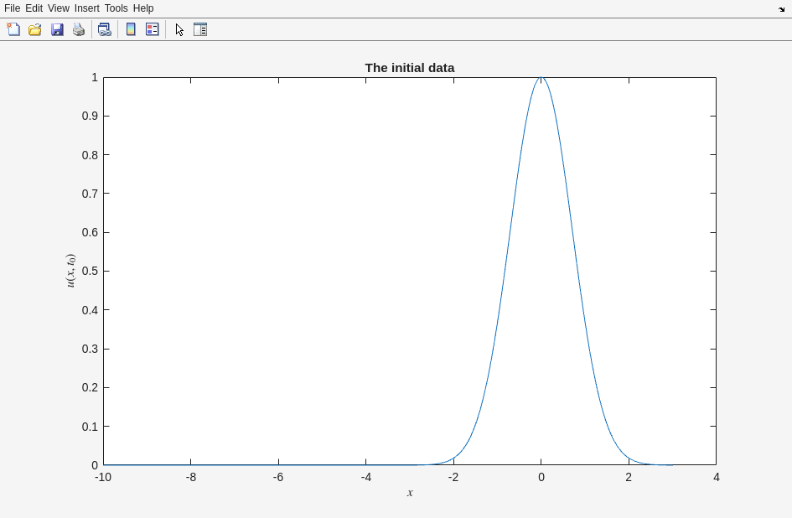Select the plot title "The initial data"
Image resolution: width=792 pixels, height=518 pixels.
pos(409,68)
